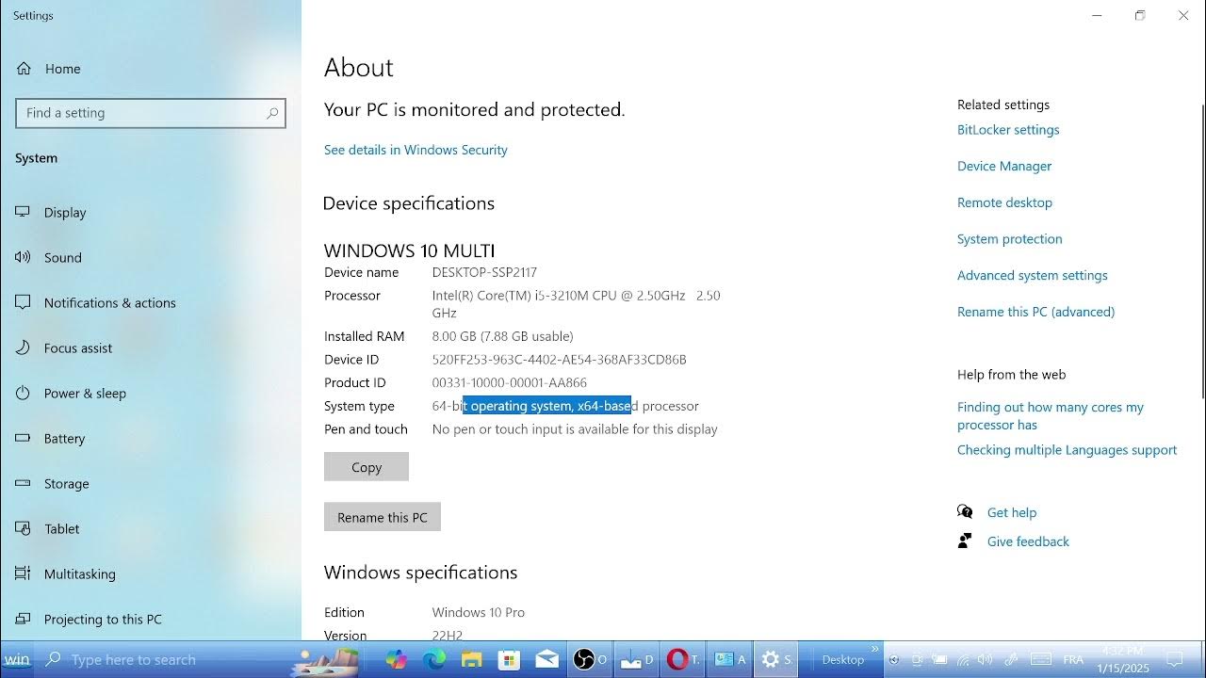Open the Remote desktop link
The image size is (1206, 678).
click(x=1004, y=202)
